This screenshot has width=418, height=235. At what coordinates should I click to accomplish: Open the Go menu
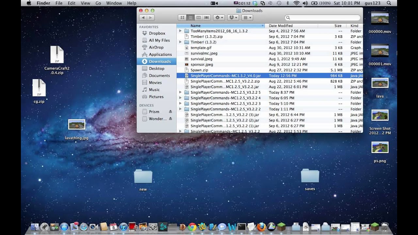pyautogui.click(x=98, y=3)
